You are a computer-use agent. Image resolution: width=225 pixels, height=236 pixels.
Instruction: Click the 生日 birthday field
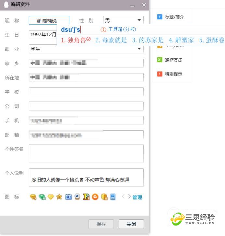coord(43,35)
